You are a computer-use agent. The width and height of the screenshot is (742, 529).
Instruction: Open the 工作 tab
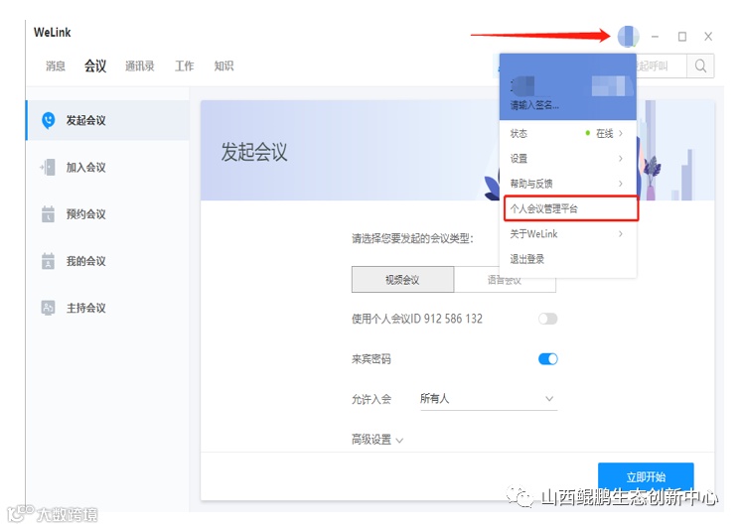point(184,66)
